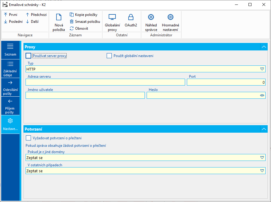Image resolution: width=271 pixels, height=202 pixels.
Task: Open Hromadné nastavení gear icon
Action: 170,17
